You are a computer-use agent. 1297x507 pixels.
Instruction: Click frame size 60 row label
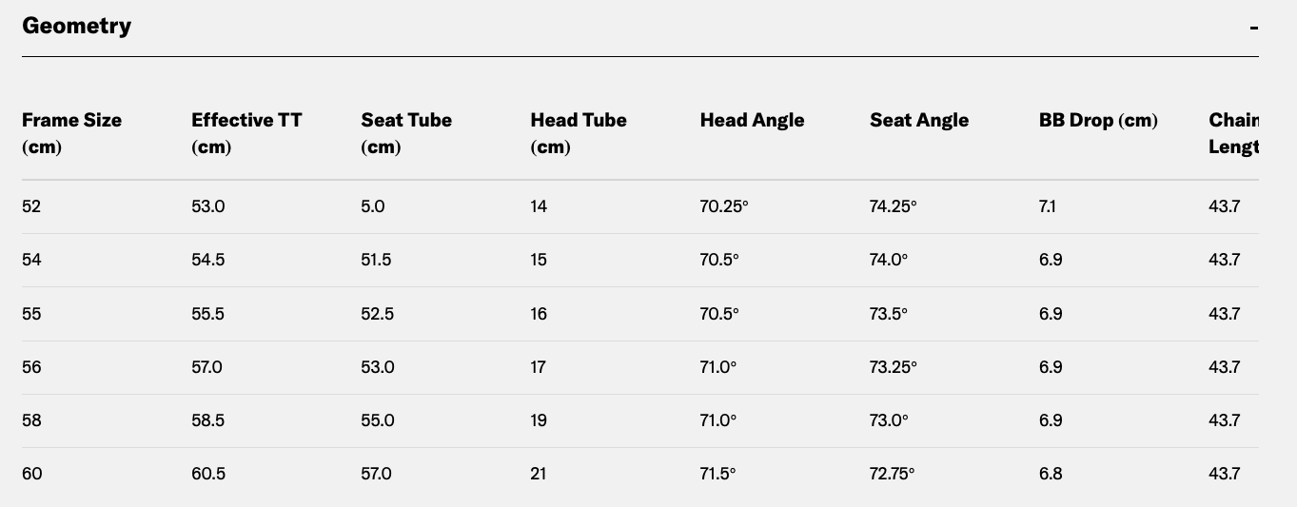coord(32,474)
